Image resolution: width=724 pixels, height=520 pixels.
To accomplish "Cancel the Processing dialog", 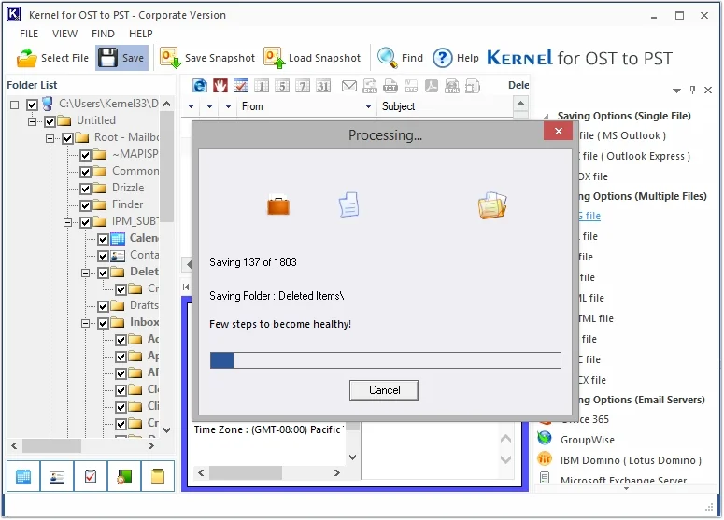I will pos(384,390).
